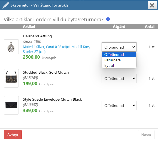Click the Style Suede Envelope Clutch Black title
The width and height of the screenshot is (158, 141).
click(x=52, y=100)
